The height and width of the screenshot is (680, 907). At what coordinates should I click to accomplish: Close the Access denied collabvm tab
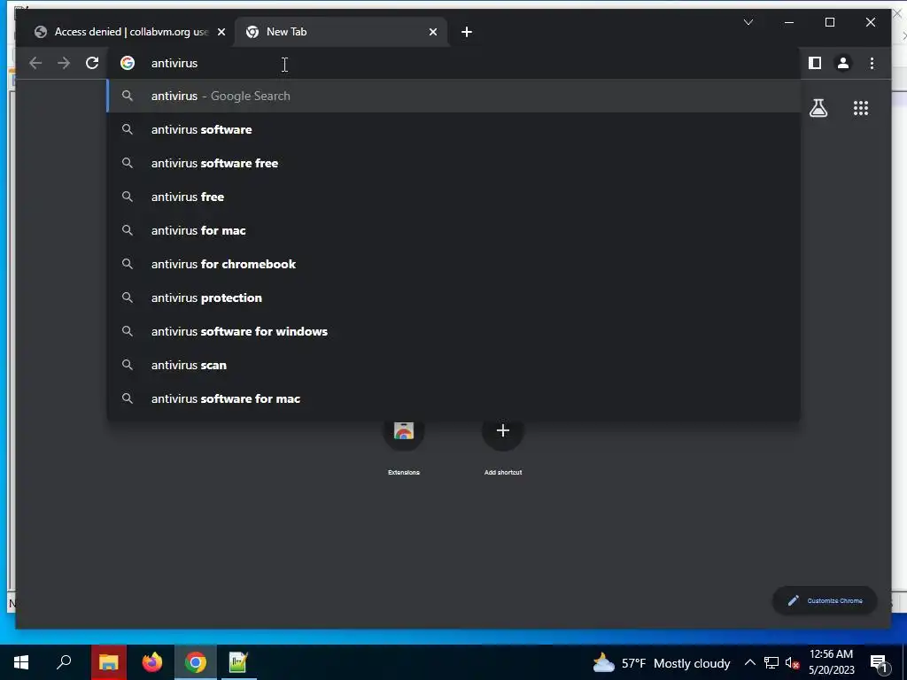pos(221,32)
